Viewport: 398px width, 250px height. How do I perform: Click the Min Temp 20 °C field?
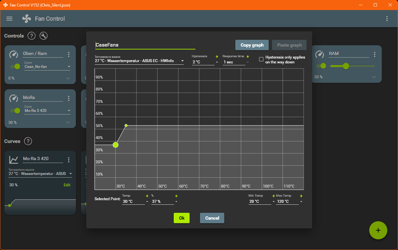tap(260, 201)
